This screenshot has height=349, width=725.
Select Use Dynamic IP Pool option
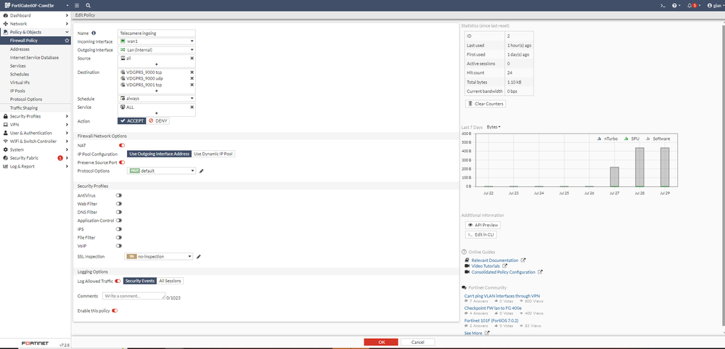(x=213, y=154)
